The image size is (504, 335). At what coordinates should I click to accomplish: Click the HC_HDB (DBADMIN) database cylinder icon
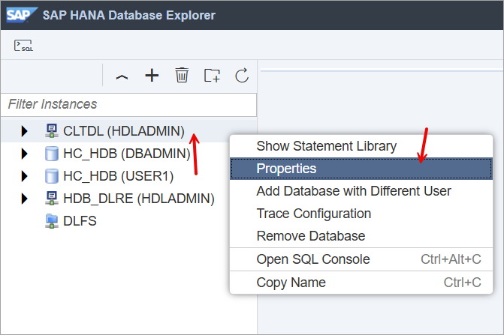pyautogui.click(x=51, y=154)
